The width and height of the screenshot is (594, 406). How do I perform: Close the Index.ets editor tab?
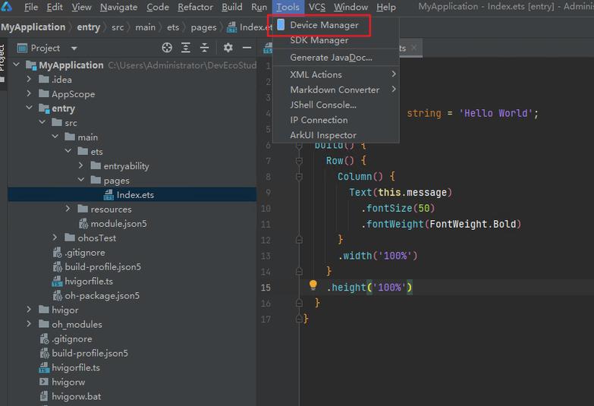click(414, 48)
